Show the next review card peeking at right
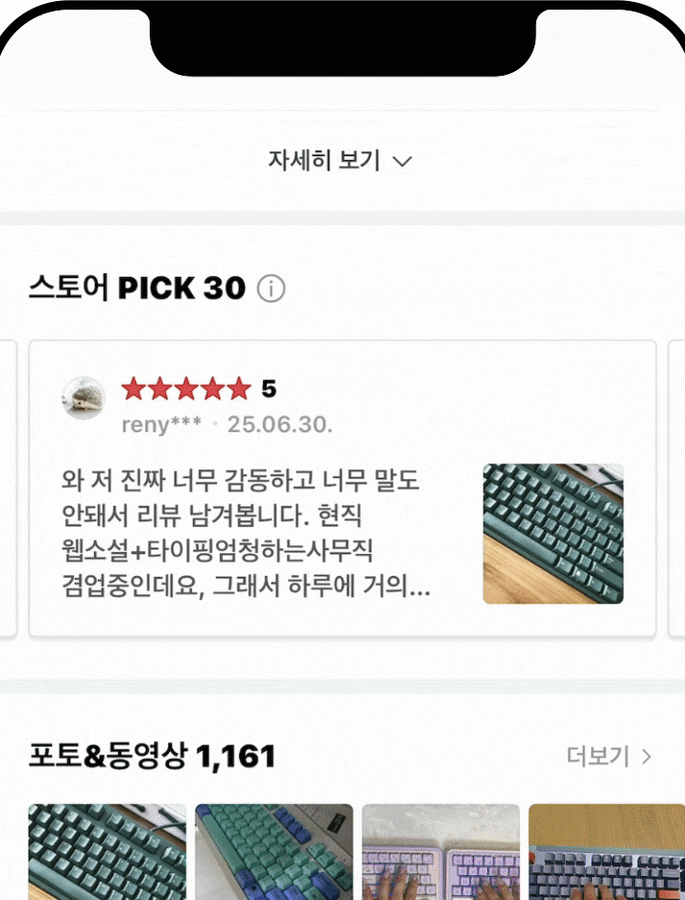Viewport: 685px width, 900px height. tap(675, 489)
